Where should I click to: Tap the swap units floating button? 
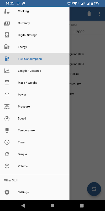click(x=94, y=189)
